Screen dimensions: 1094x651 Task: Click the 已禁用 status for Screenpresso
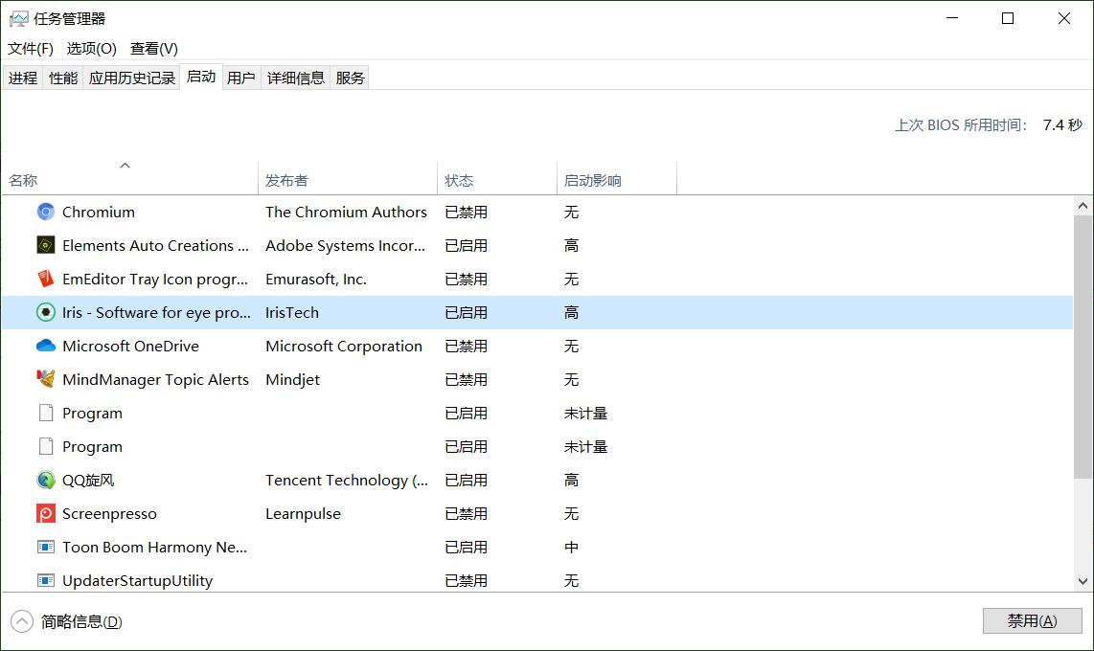tap(467, 514)
